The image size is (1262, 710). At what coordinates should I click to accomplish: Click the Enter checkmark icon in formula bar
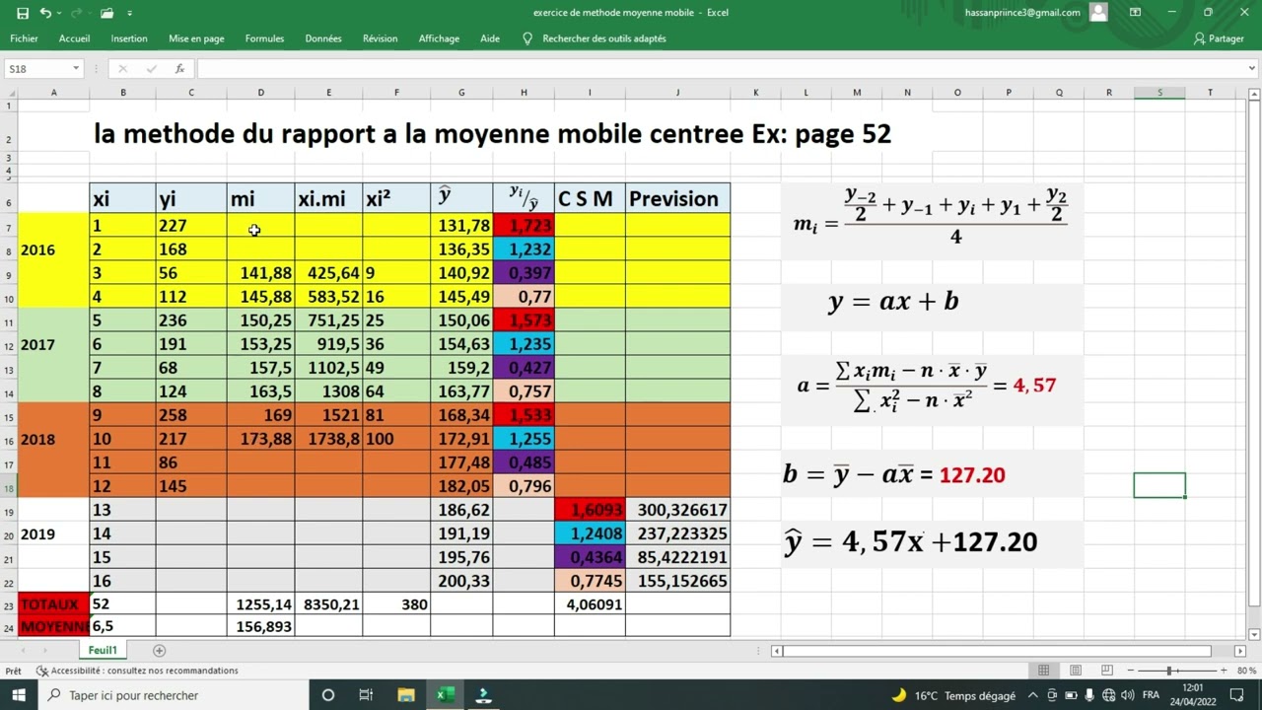pos(151,69)
